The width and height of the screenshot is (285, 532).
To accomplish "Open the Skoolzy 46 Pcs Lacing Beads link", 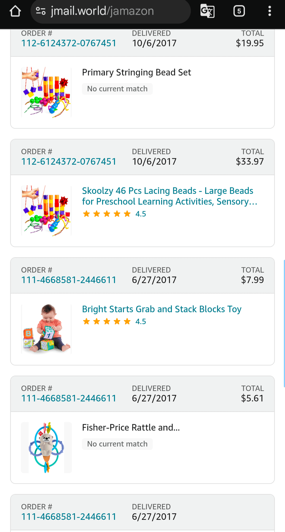I will pyautogui.click(x=170, y=196).
